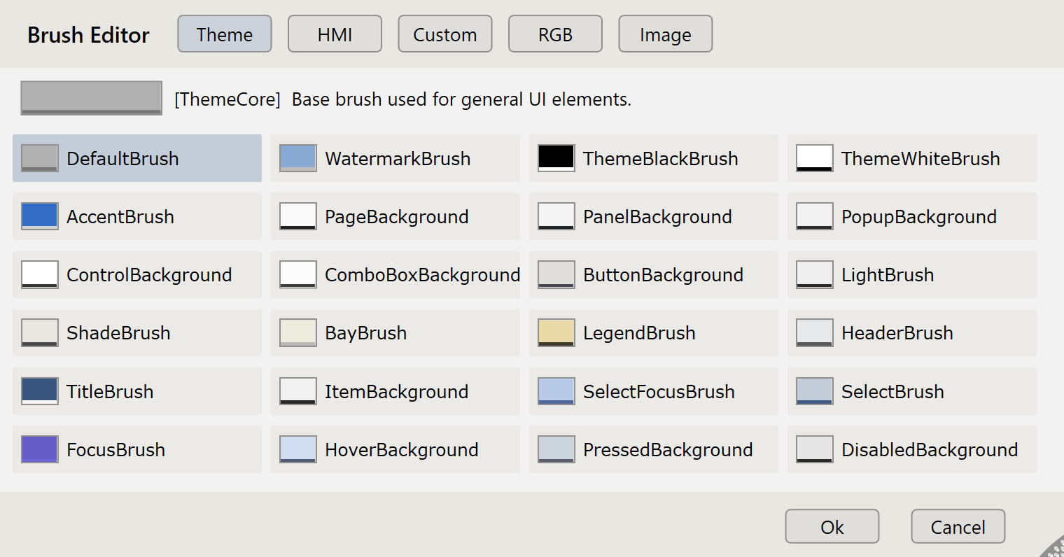Choose the SelectFocusBrush swatch
1064x557 pixels.
click(x=556, y=391)
